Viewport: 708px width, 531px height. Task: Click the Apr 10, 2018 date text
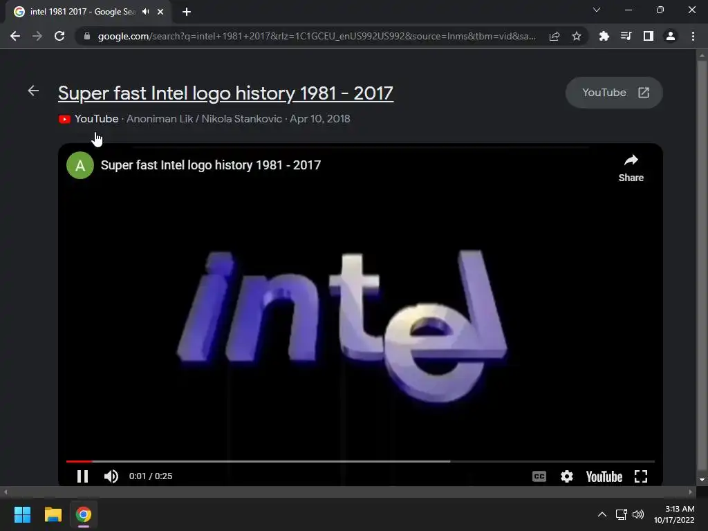(319, 119)
